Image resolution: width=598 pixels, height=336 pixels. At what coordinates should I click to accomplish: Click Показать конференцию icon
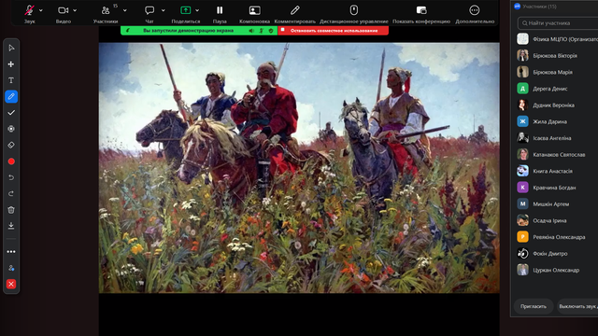pyautogui.click(x=421, y=10)
